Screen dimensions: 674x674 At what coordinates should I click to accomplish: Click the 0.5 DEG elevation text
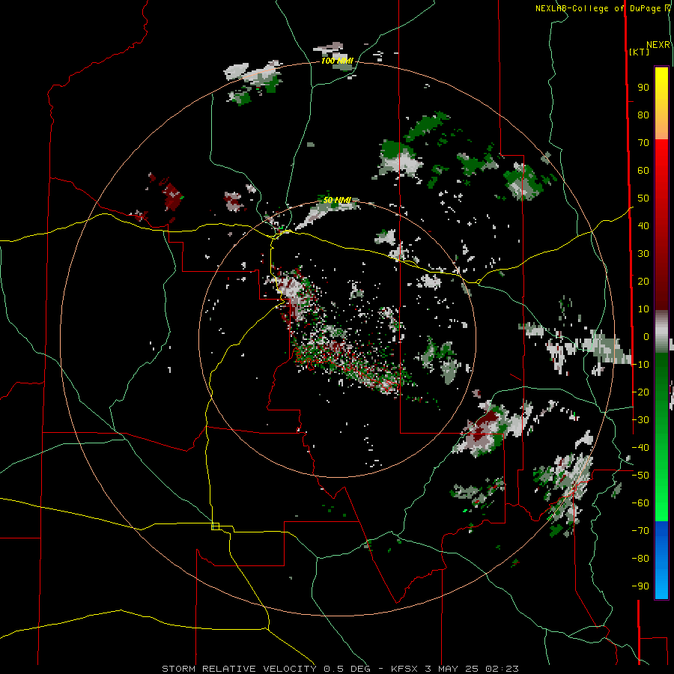click(347, 669)
